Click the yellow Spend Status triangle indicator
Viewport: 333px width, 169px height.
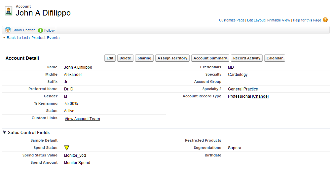point(67,148)
